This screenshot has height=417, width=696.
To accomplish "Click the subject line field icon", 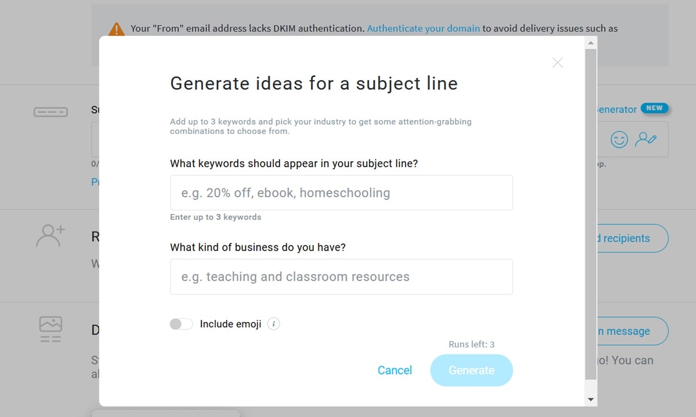I will 50,112.
